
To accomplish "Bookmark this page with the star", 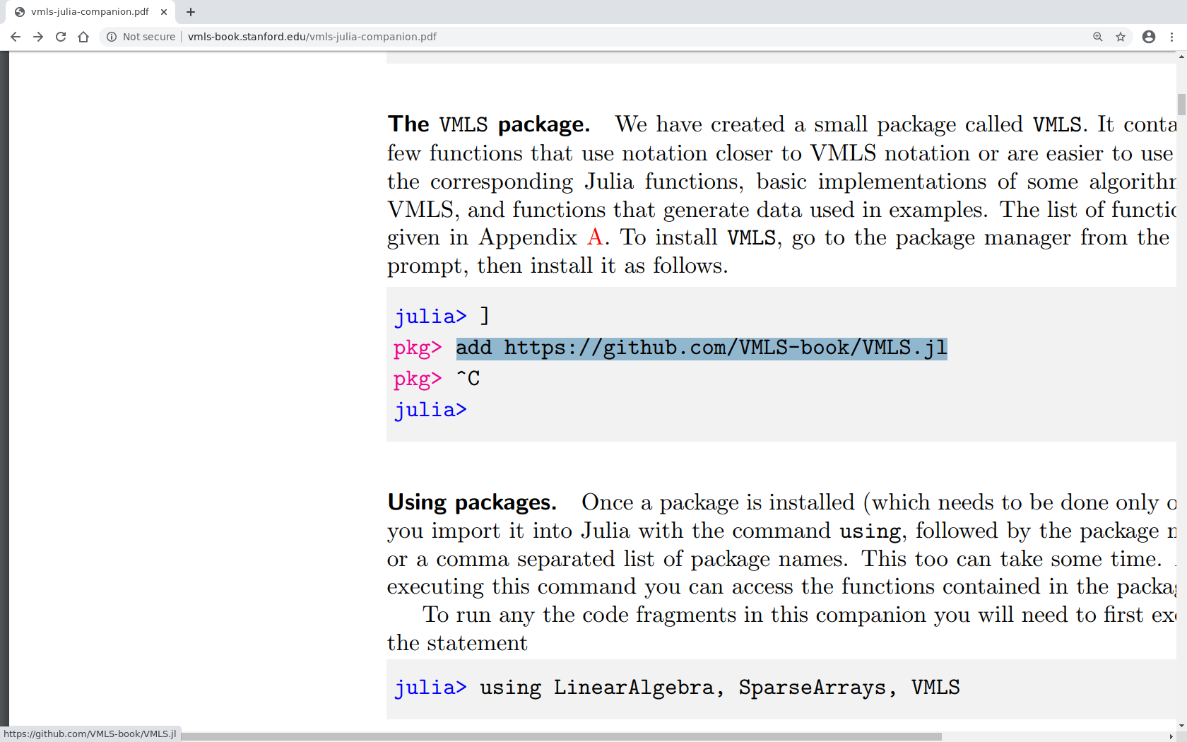I will pos(1121,37).
